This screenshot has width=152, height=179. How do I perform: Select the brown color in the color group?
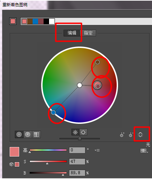tap(30, 21)
